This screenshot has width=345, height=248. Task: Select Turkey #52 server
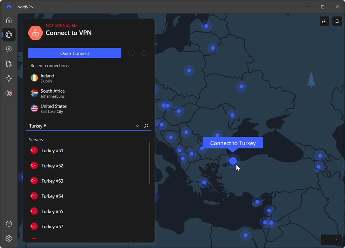(x=88, y=166)
